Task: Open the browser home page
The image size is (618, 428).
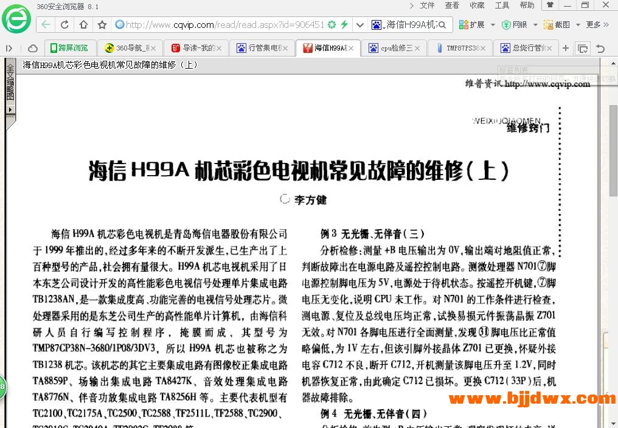Action: [x=83, y=25]
